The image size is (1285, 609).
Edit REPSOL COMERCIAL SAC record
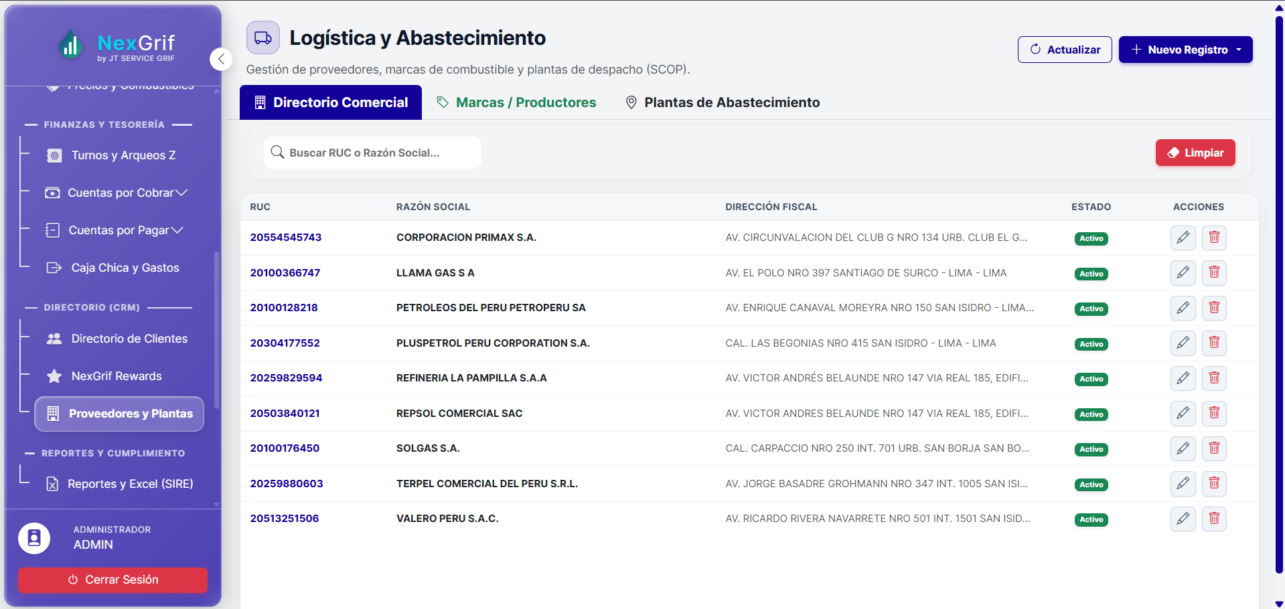[1183, 414]
